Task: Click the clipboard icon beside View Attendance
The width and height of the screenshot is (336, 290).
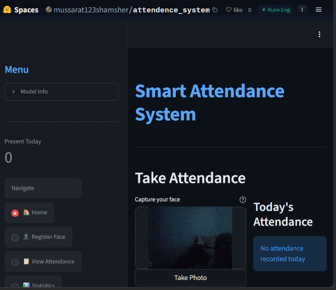Action: [26, 261]
